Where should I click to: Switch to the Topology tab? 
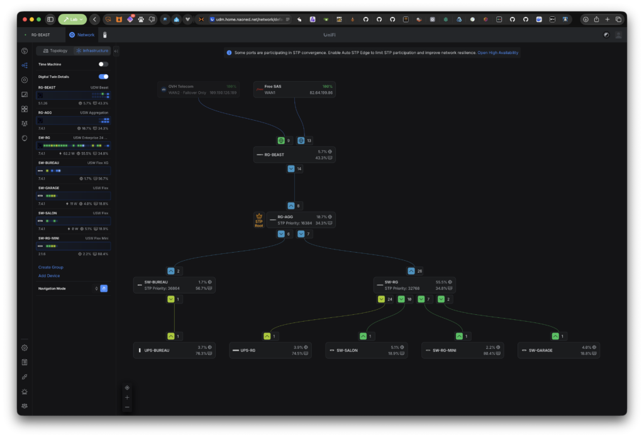point(55,51)
